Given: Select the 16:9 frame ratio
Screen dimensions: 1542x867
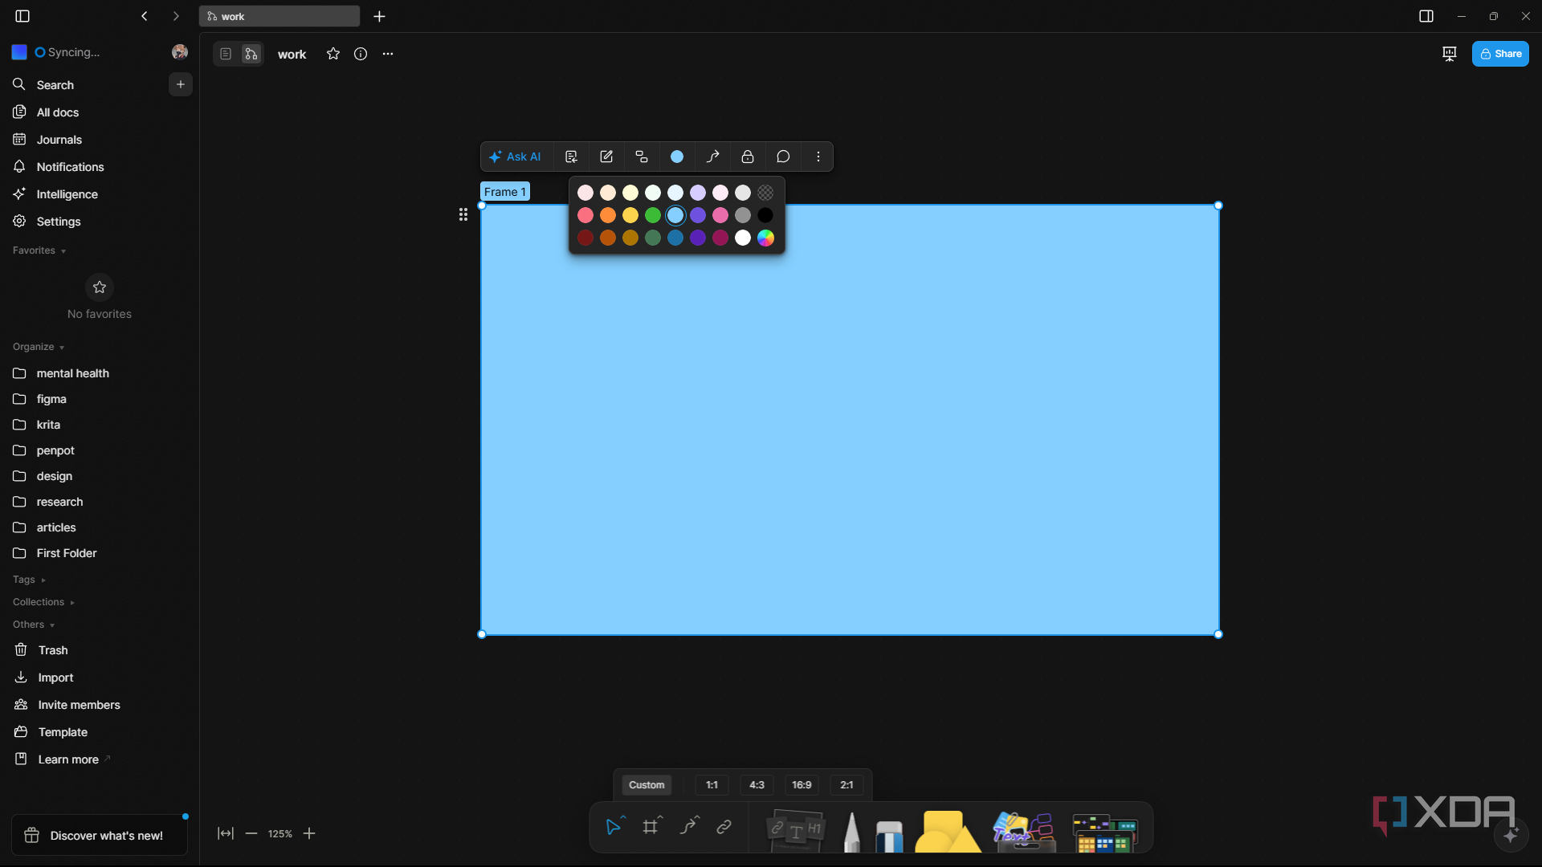Looking at the screenshot, I should (x=802, y=785).
